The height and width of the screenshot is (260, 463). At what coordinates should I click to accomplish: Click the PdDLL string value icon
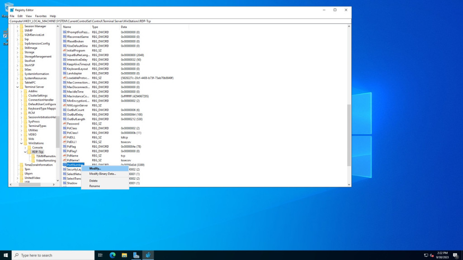[65, 137]
